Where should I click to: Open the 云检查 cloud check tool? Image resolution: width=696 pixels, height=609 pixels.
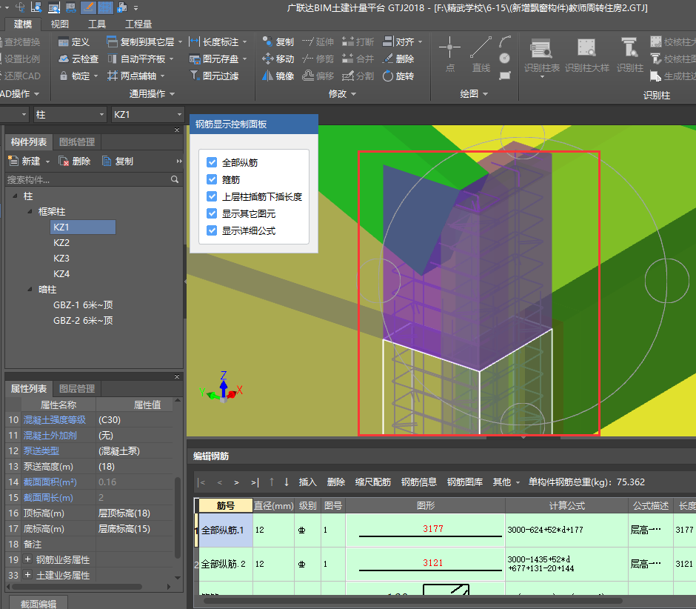(x=78, y=59)
